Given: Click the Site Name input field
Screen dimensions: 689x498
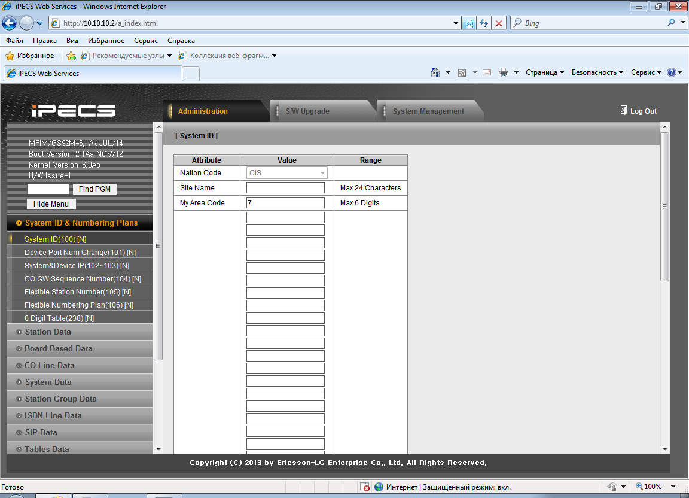Looking at the screenshot, I should pos(285,188).
